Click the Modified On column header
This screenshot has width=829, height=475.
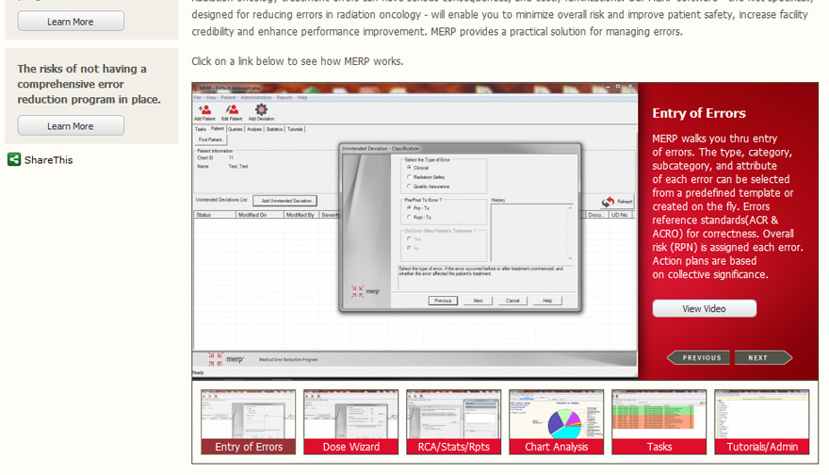coord(260,215)
